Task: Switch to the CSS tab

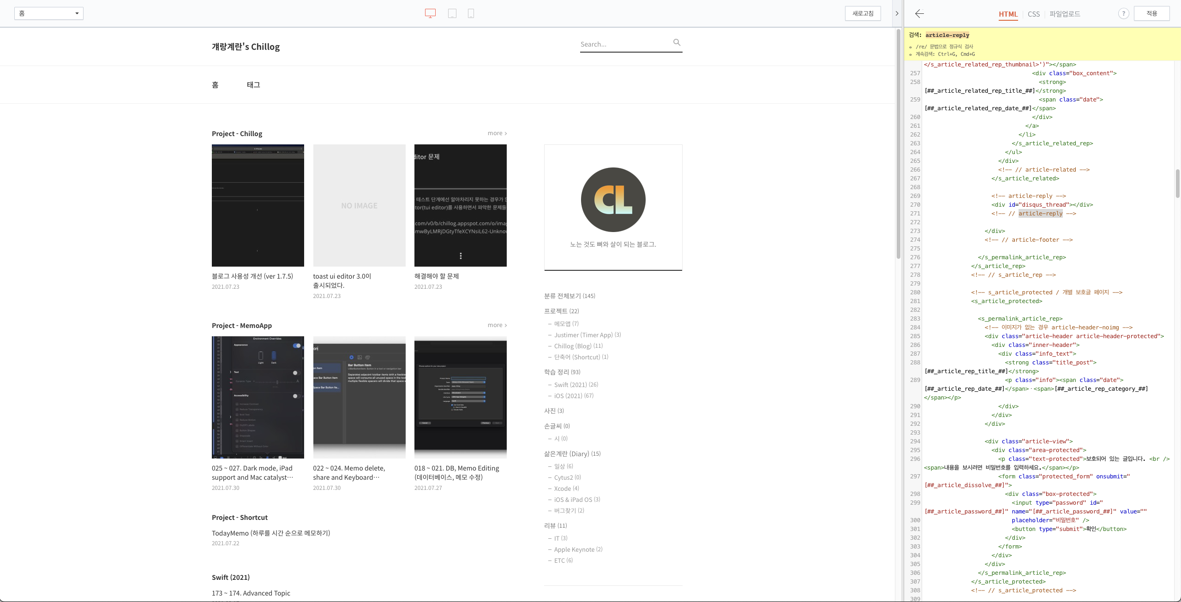Action: [1033, 14]
